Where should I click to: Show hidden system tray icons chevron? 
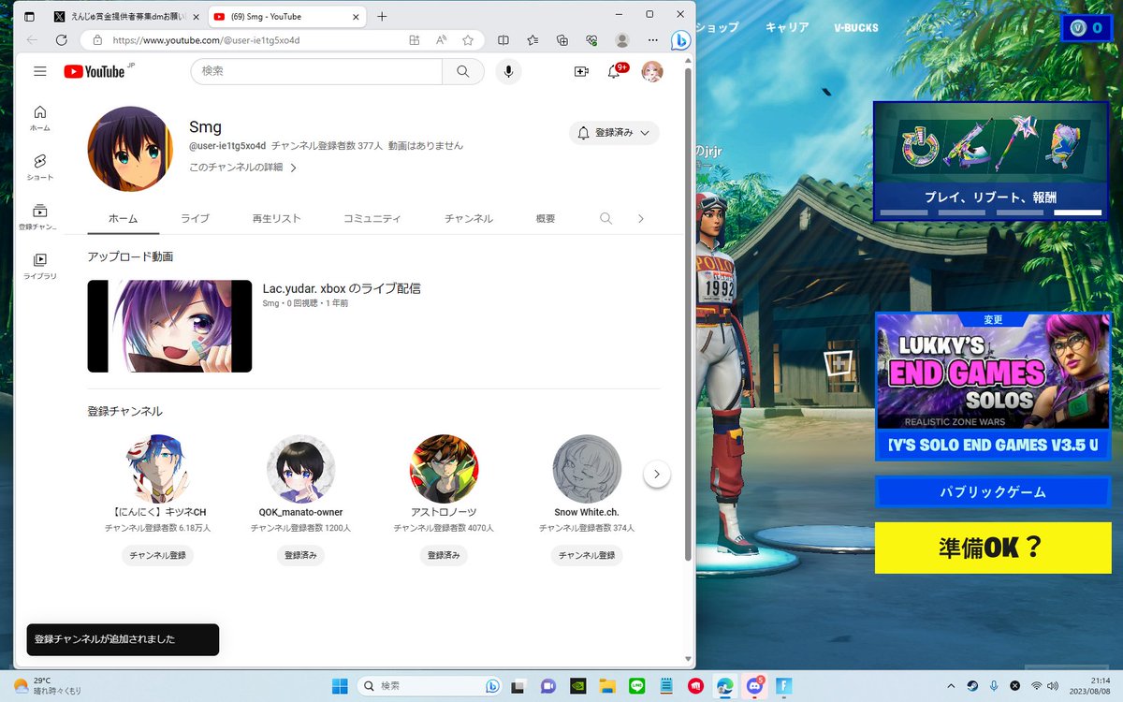coord(952,686)
